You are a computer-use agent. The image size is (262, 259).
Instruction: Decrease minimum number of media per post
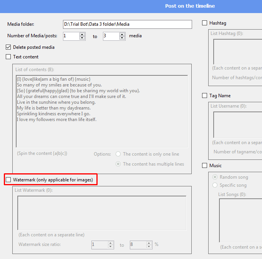click(82, 38)
